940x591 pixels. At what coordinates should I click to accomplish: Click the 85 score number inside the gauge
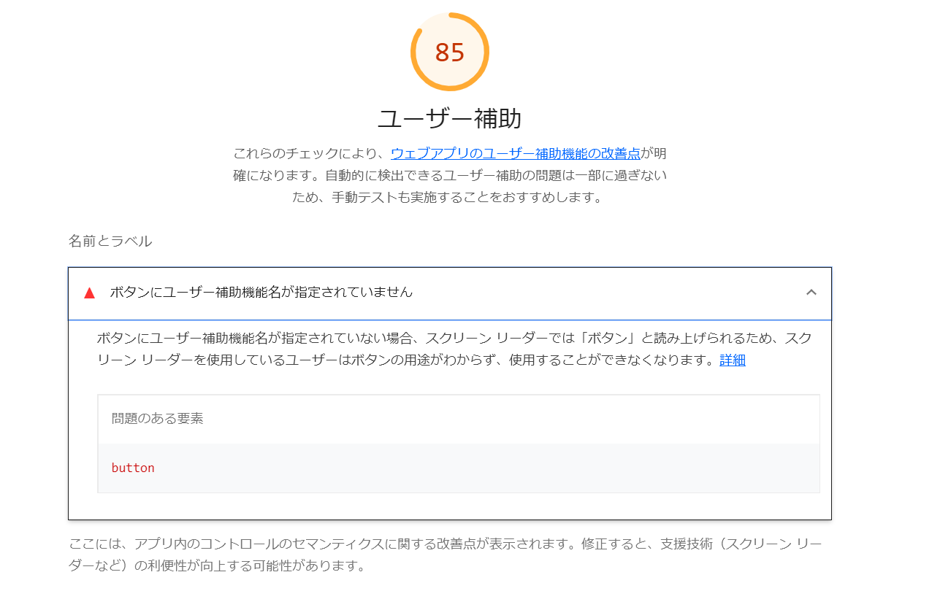(x=450, y=51)
